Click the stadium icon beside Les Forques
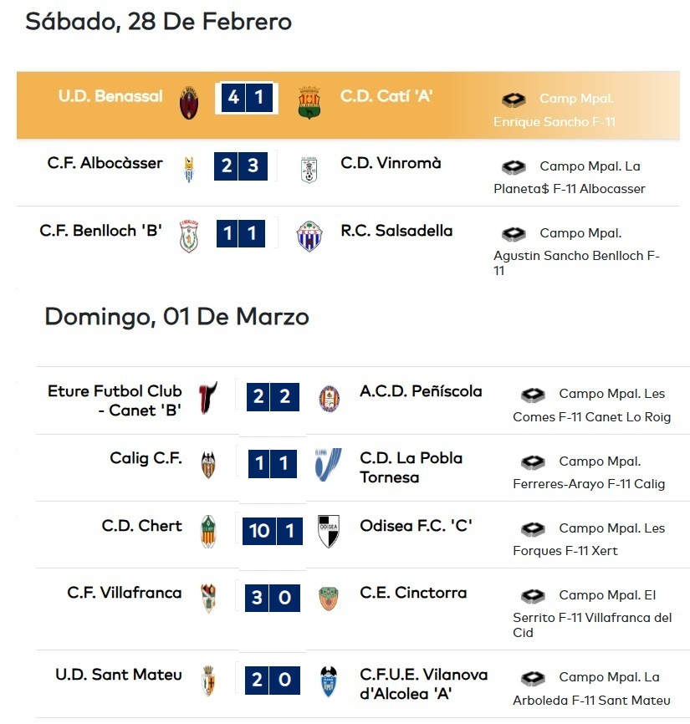Screen dimensions: 690x724 pyautogui.click(x=533, y=529)
